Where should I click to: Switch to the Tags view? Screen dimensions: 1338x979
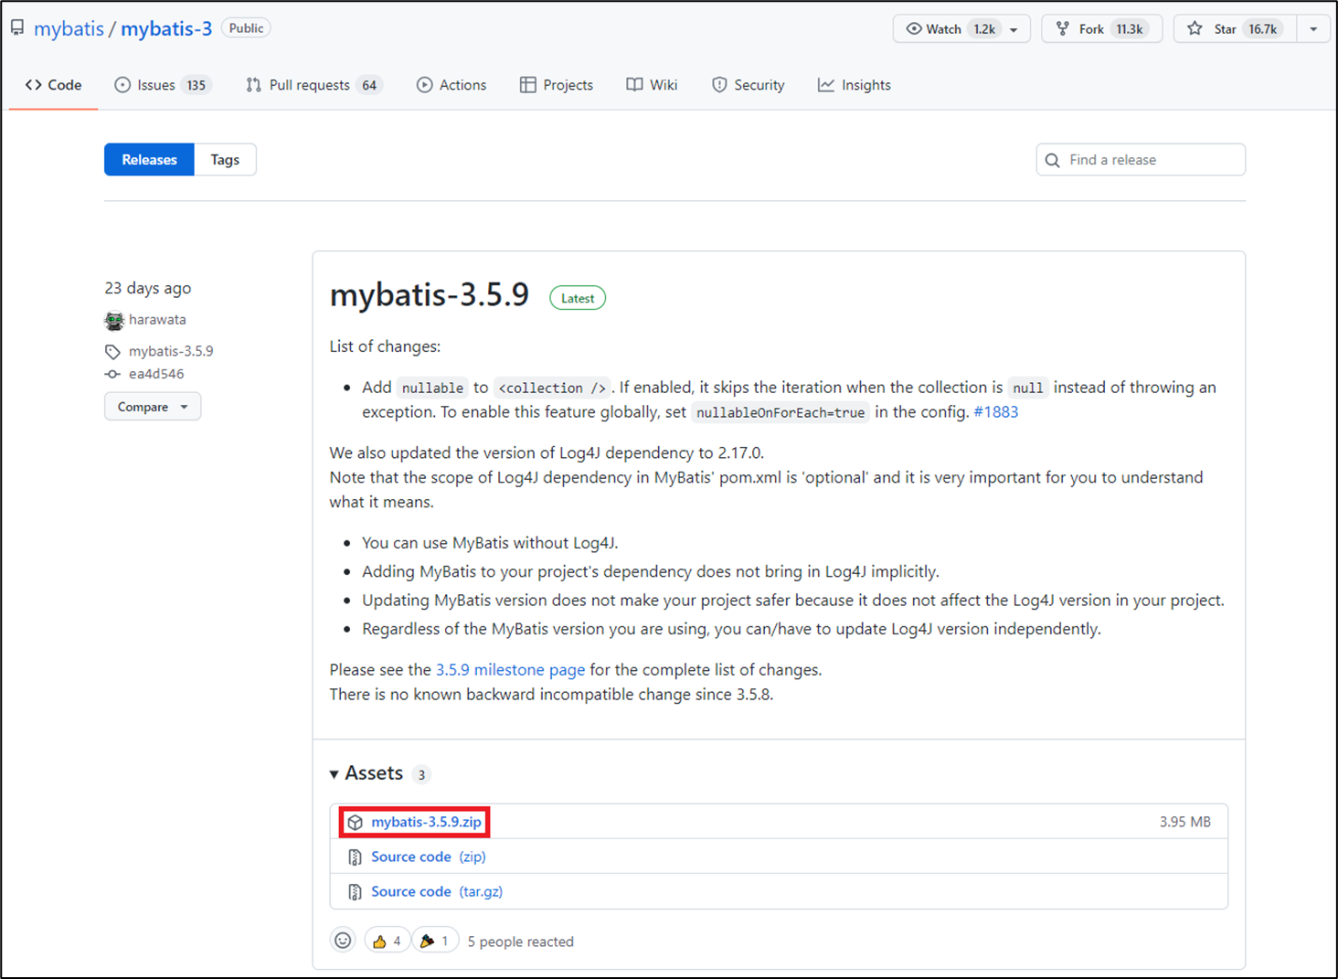coord(225,160)
